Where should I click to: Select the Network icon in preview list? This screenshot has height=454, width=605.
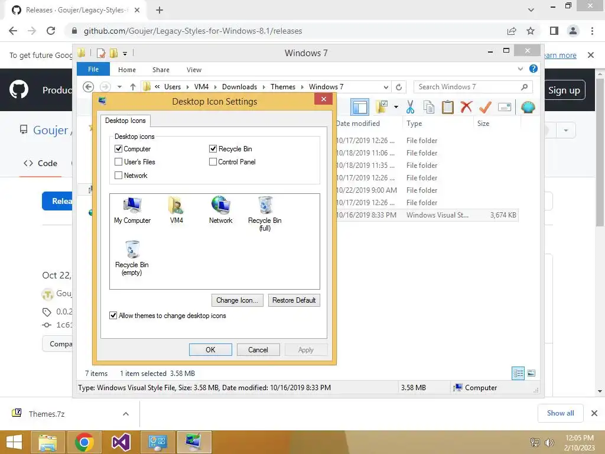click(221, 210)
